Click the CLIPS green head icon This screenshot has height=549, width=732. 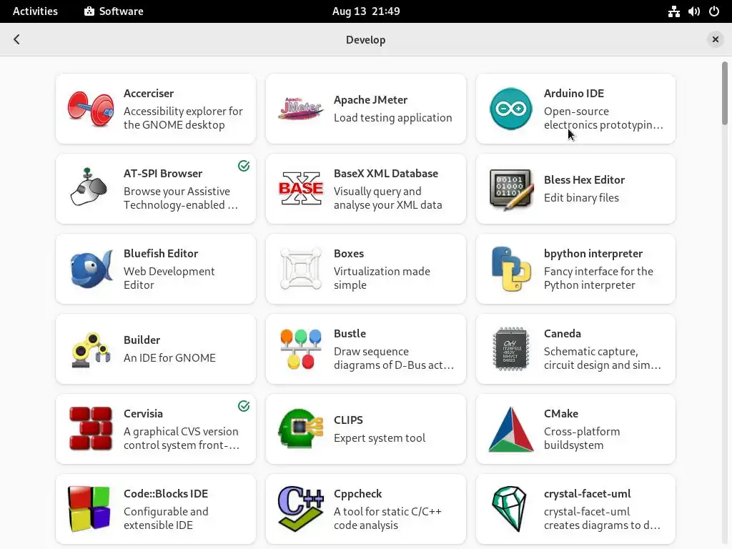301,429
